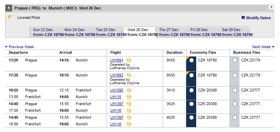
Task: Click the calendar icon beside Modify Dates
Action: coord(243,17)
